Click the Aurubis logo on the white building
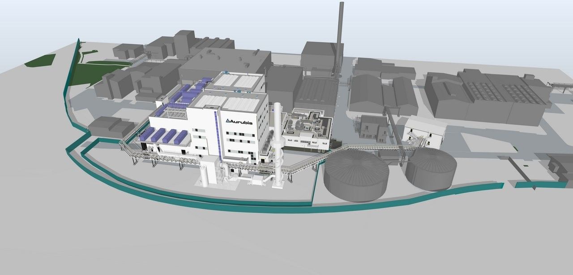 pos(239,122)
